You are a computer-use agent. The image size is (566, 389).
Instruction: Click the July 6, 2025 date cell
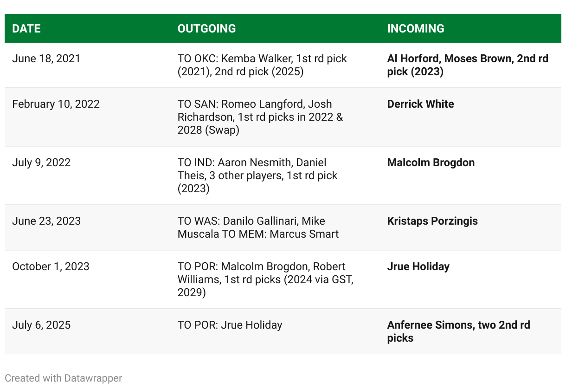(87, 331)
